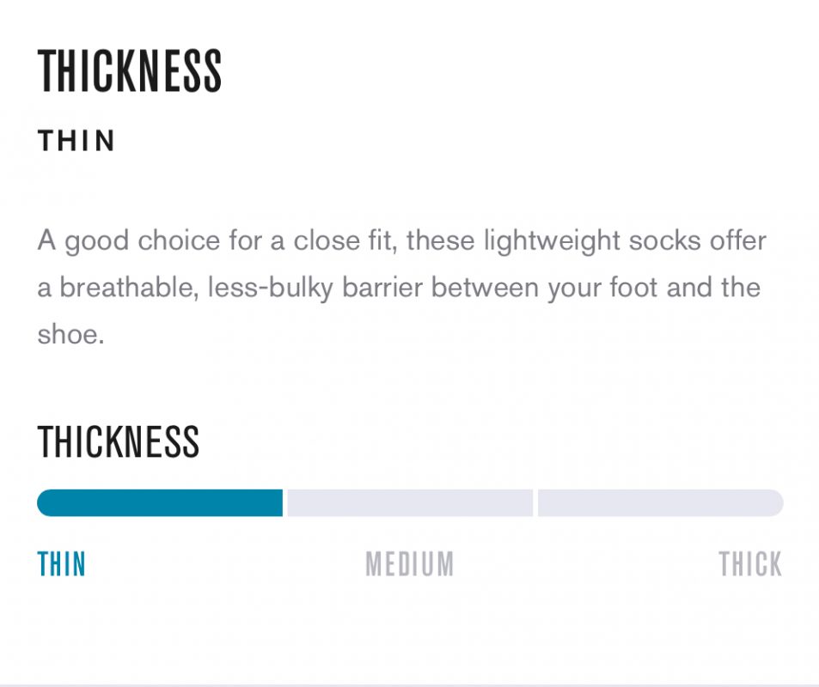This screenshot has height=687, width=819.
Task: Select the blue THIN label below bar
Action: [x=62, y=564]
